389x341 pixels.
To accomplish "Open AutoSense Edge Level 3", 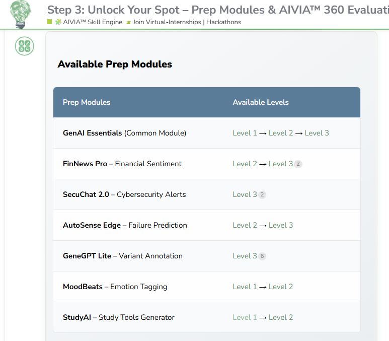I will pyautogui.click(x=281, y=225).
